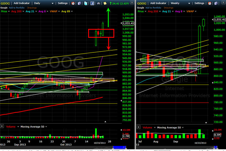Click the 720.00 price label on Weekly axis

coord(218,122)
